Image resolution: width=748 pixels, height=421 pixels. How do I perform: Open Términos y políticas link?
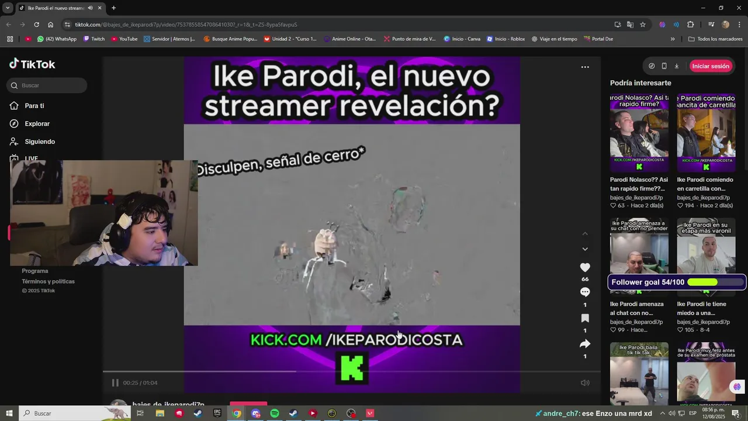click(49, 281)
